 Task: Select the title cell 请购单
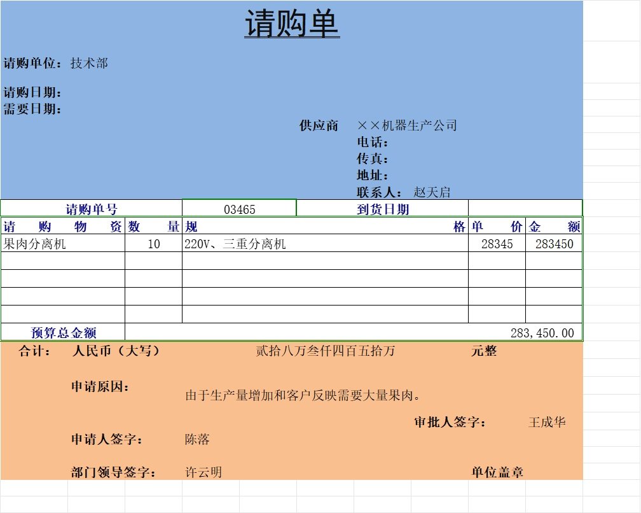coord(294,22)
